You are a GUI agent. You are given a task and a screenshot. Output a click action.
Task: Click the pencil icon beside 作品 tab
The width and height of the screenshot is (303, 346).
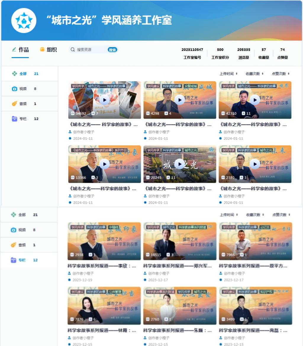tap(14, 49)
